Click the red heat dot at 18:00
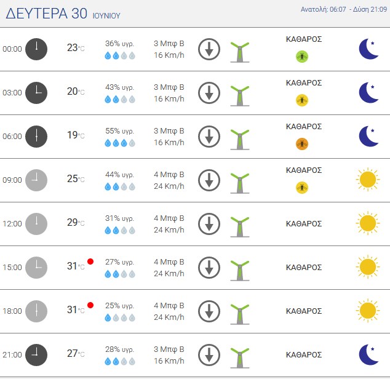The width and height of the screenshot is (390, 379). pos(90,305)
